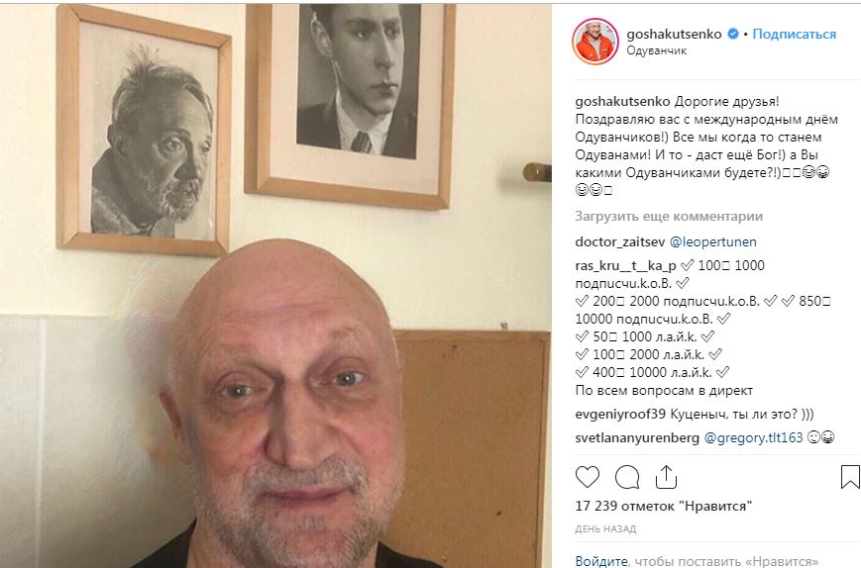Share the post via the share arrow icon

pos(666,477)
